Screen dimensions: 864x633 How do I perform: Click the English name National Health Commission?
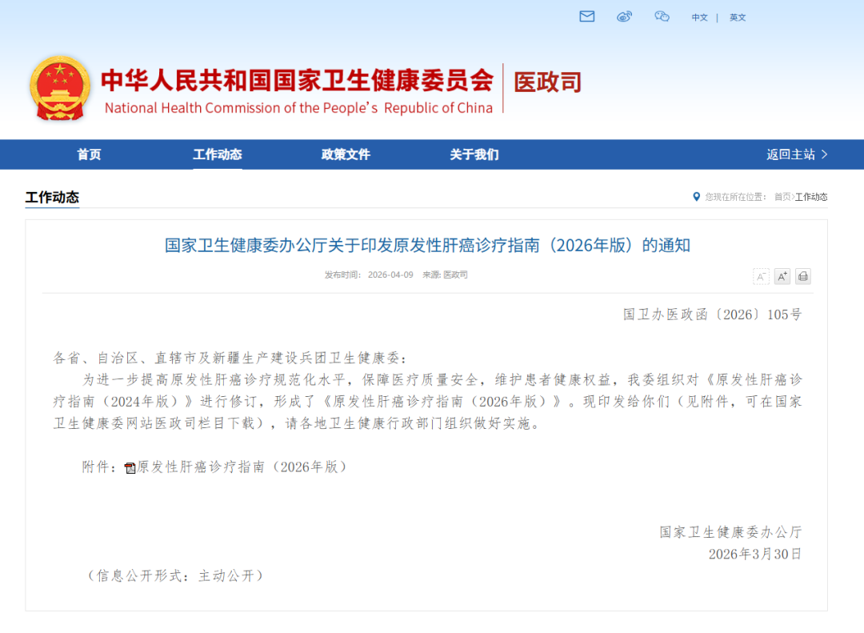click(x=298, y=108)
